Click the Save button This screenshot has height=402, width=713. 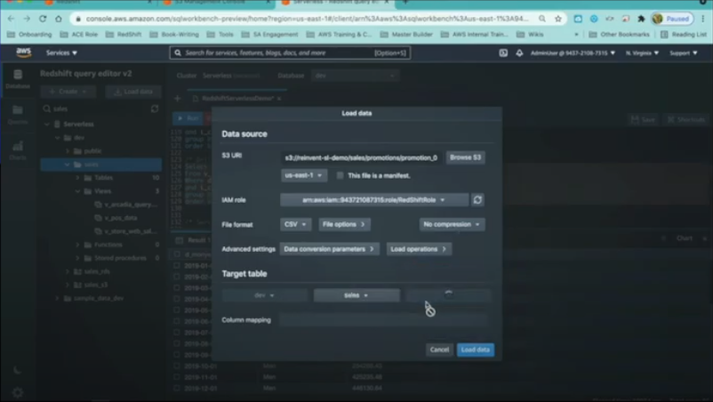[x=644, y=119]
